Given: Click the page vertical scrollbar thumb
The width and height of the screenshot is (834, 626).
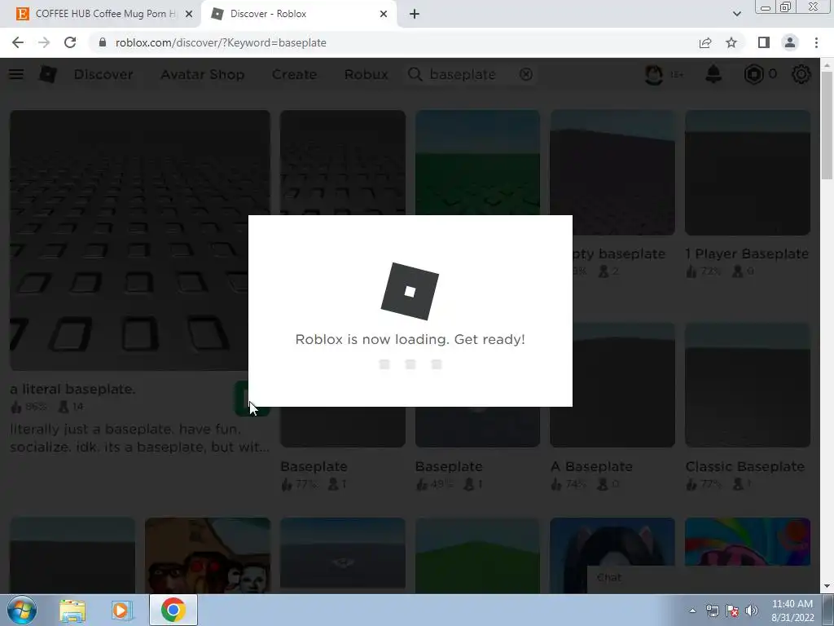Looking at the screenshot, I should 827,125.
